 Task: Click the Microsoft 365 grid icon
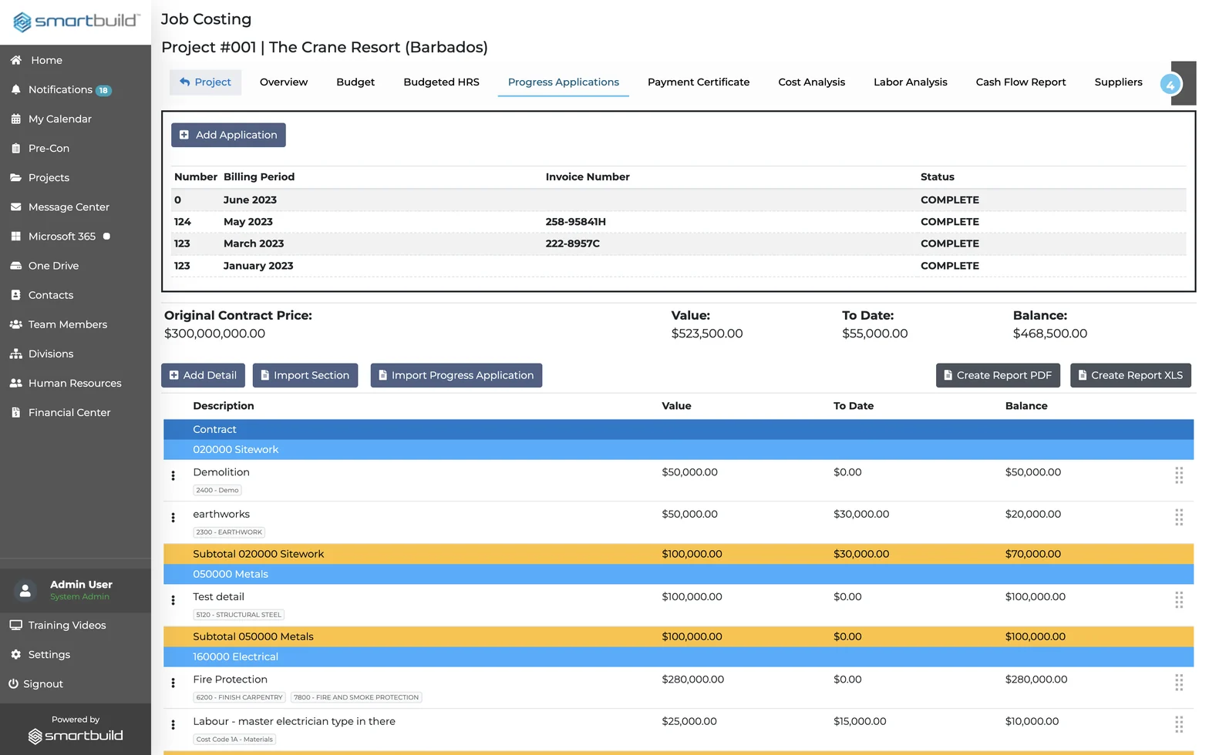15,236
